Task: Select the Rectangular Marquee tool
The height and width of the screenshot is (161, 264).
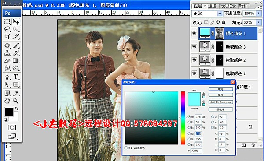Action: click(x=7, y=21)
